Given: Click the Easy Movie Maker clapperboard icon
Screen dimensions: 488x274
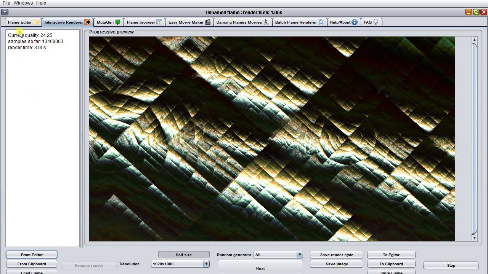Looking at the screenshot, I should (x=208, y=22).
